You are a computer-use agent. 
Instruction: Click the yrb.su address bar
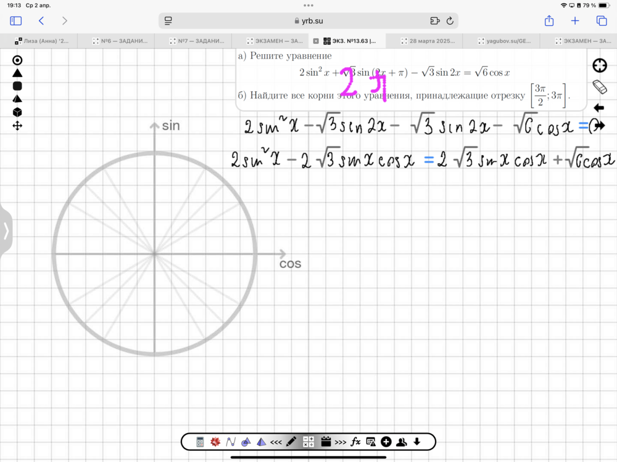point(308,21)
